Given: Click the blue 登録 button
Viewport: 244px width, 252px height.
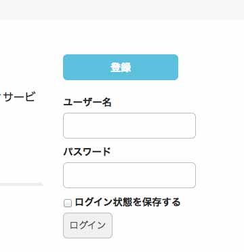Looking at the screenshot, I should [121, 67].
